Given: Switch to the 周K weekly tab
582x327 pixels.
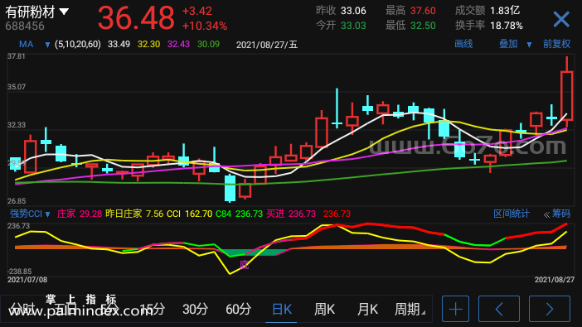Looking at the screenshot, I should coord(324,309).
